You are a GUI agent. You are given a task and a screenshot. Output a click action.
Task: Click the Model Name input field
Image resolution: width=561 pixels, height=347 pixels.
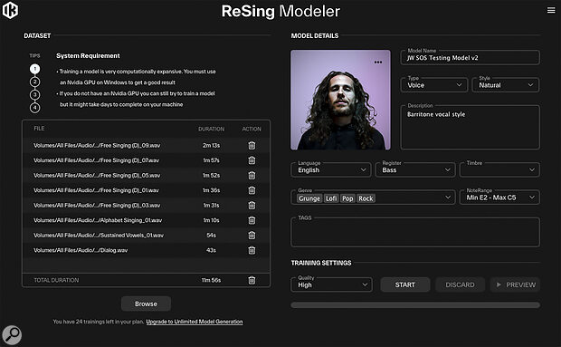pyautogui.click(x=471, y=57)
